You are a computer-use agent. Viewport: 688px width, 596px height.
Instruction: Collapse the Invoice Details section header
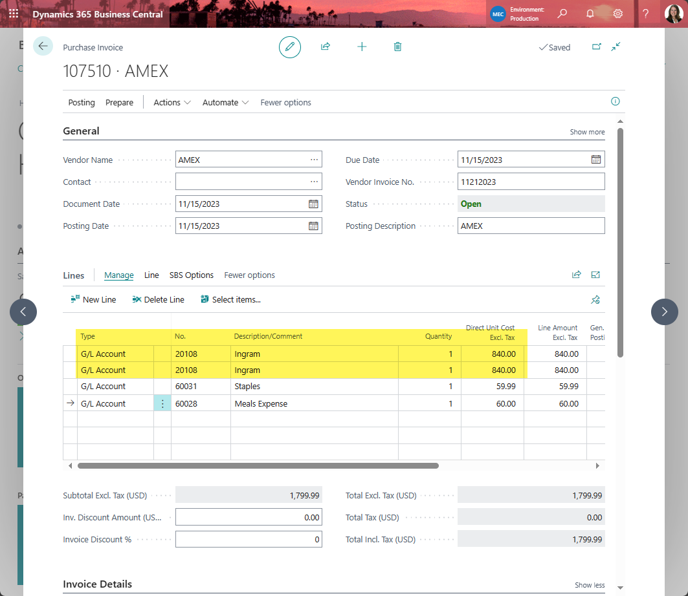[98, 584]
